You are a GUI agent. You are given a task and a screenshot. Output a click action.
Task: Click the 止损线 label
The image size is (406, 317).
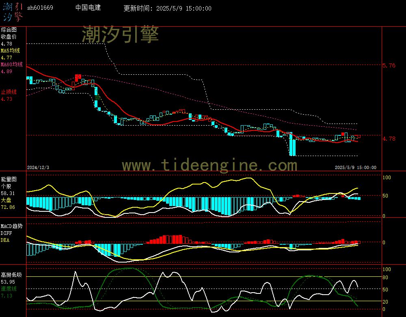[x=9, y=92]
